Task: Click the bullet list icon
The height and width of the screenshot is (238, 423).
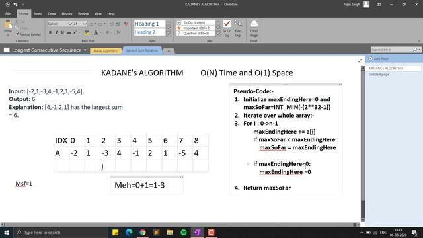Action: [x=91, y=24]
